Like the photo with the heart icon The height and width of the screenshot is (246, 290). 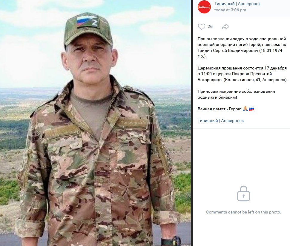click(x=201, y=27)
